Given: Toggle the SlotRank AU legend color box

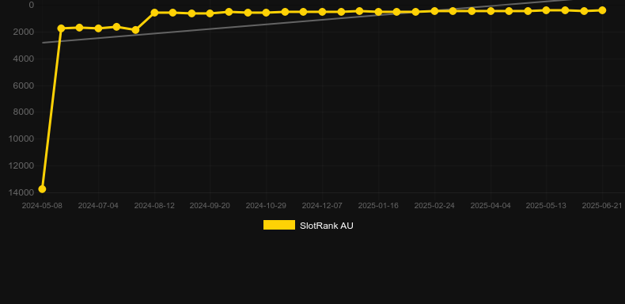Looking at the screenshot, I should [x=279, y=225].
